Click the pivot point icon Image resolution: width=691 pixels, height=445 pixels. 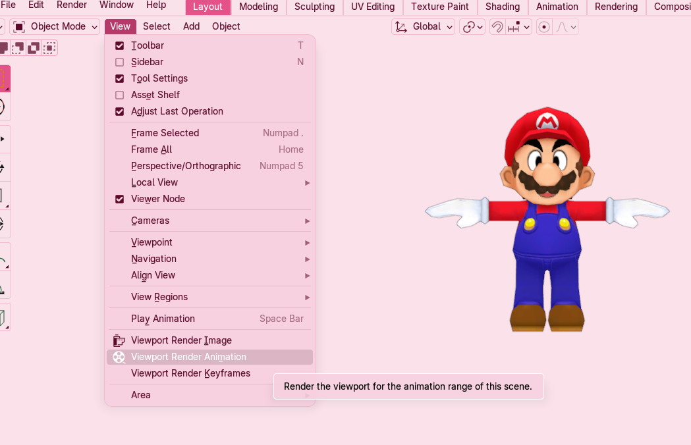pyautogui.click(x=468, y=27)
